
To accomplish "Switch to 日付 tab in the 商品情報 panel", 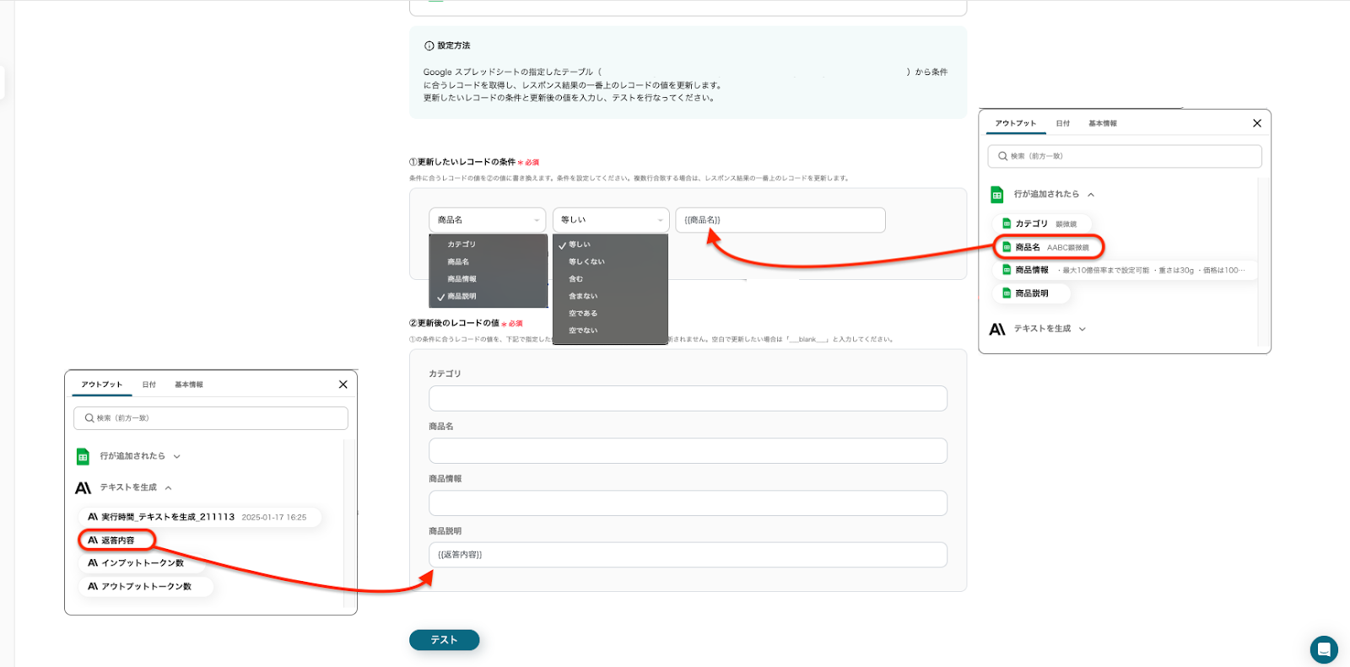I will (1062, 123).
